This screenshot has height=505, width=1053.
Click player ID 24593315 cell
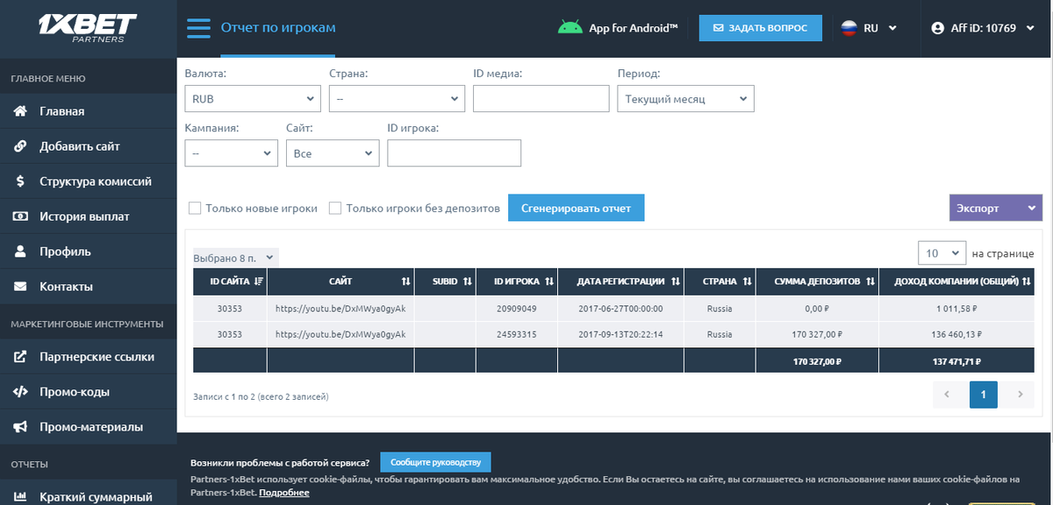[x=516, y=334]
